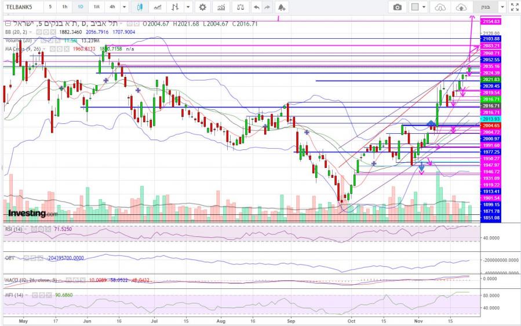Switch to the 1h timeframe

click(65, 7)
